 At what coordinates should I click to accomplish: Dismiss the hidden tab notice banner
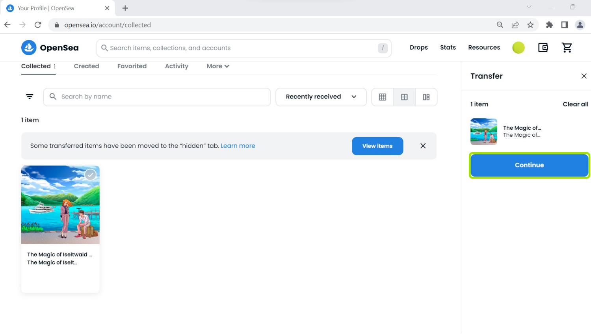(423, 146)
